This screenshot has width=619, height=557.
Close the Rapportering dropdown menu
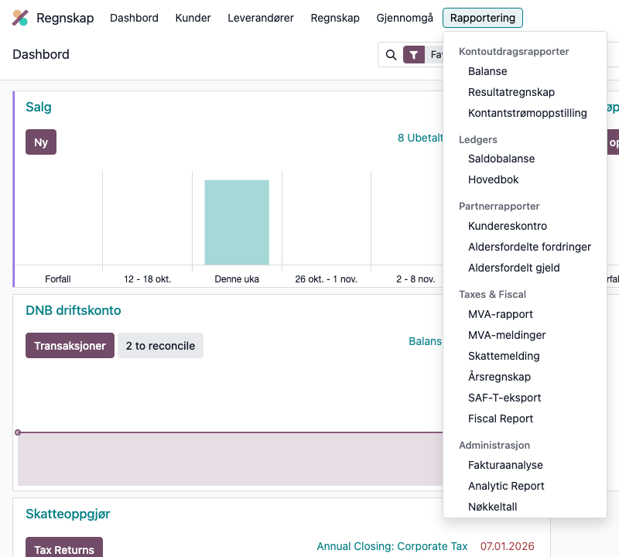(x=482, y=18)
